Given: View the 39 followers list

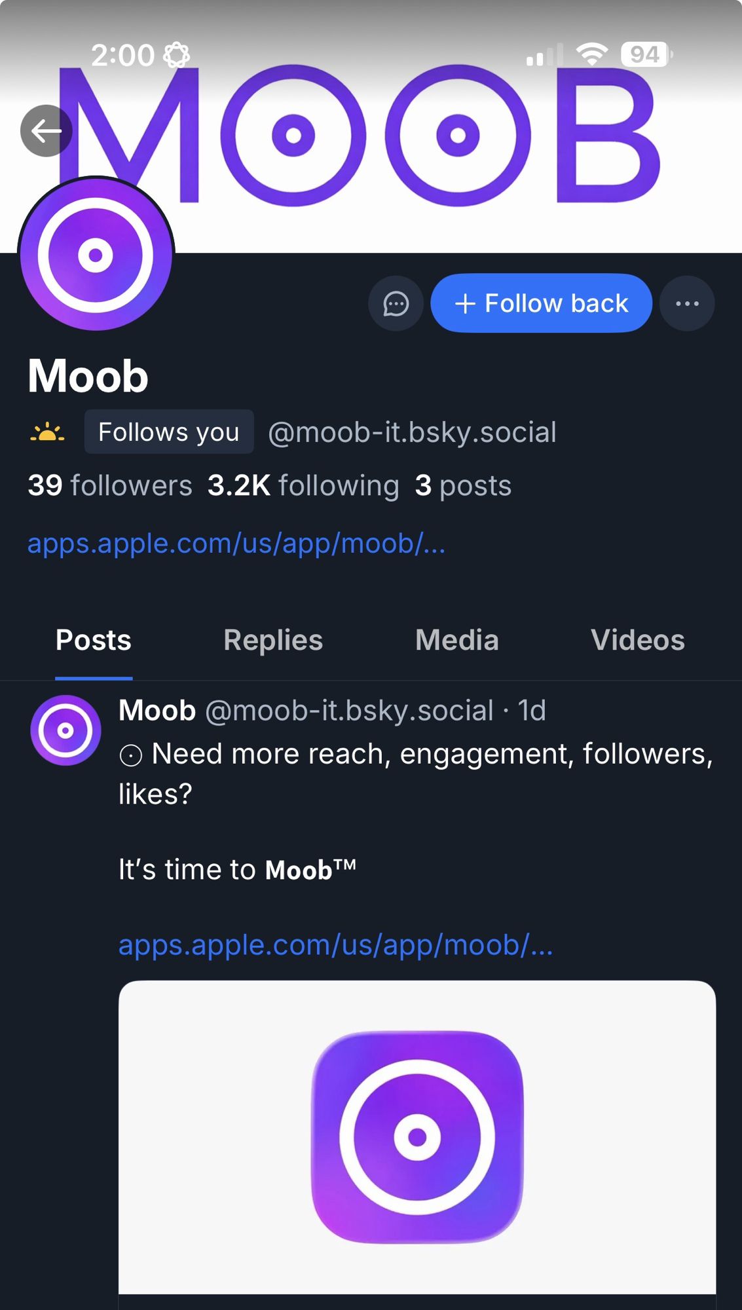Looking at the screenshot, I should point(110,486).
